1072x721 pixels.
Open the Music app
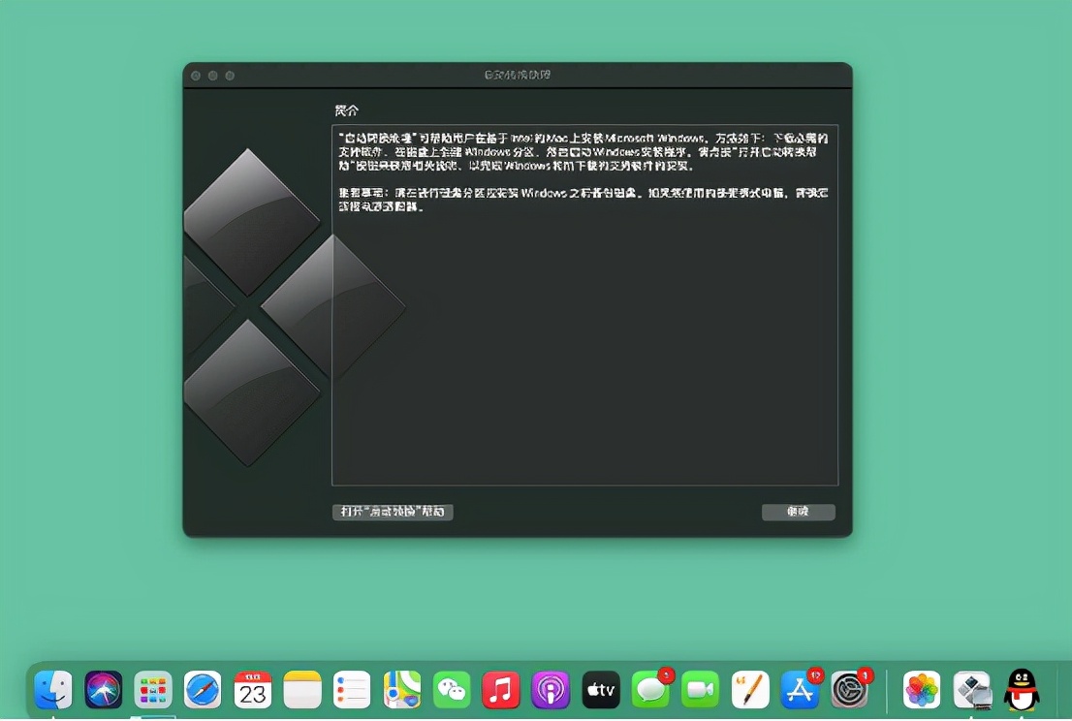[x=500, y=689]
